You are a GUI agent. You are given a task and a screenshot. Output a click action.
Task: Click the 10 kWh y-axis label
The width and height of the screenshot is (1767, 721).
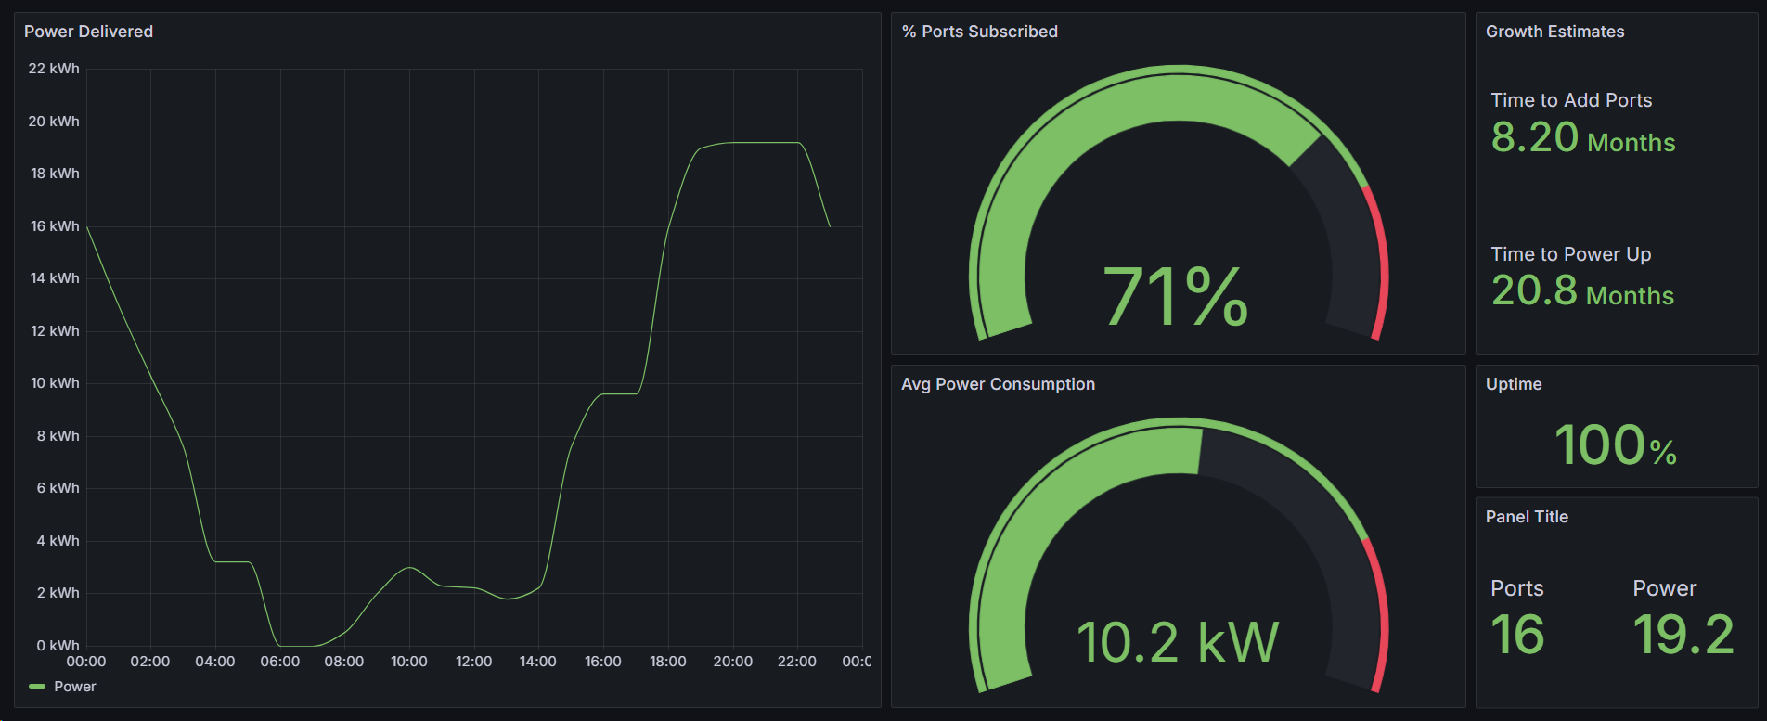(x=55, y=383)
